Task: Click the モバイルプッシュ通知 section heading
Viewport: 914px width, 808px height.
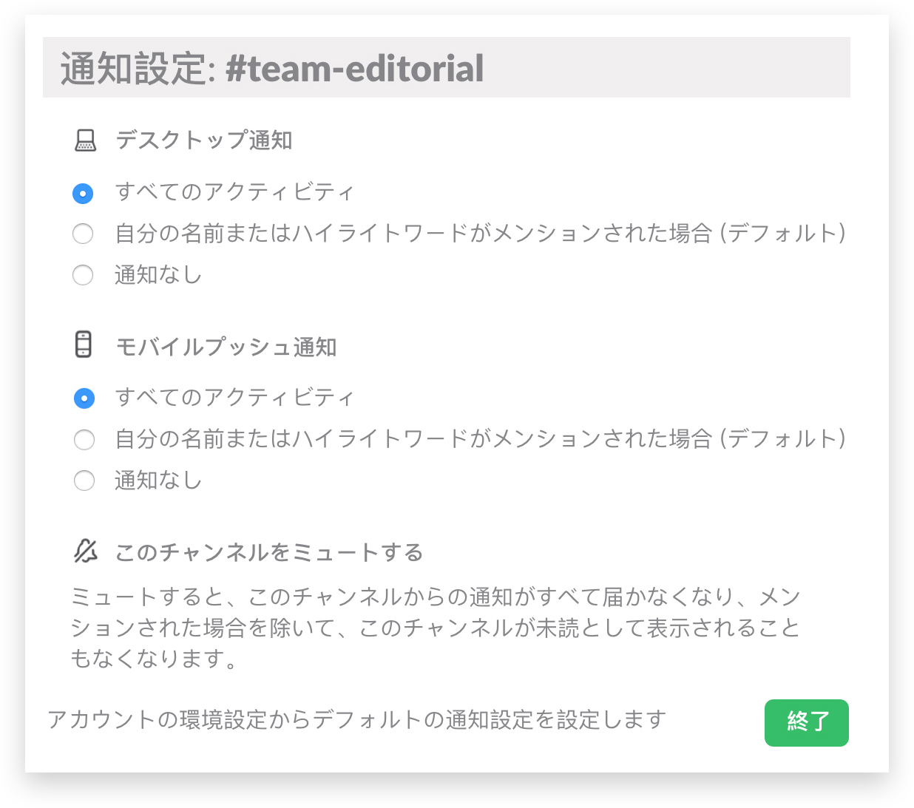Action: tap(226, 346)
